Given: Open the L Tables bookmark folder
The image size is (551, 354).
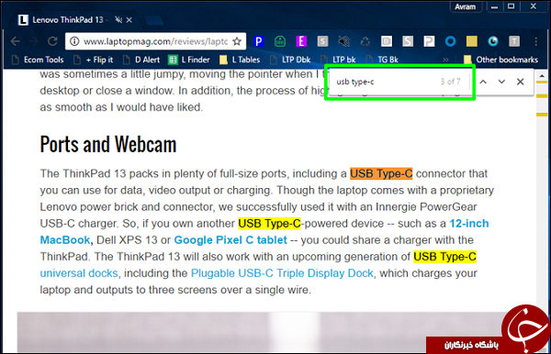Looking at the screenshot, I should (240, 60).
